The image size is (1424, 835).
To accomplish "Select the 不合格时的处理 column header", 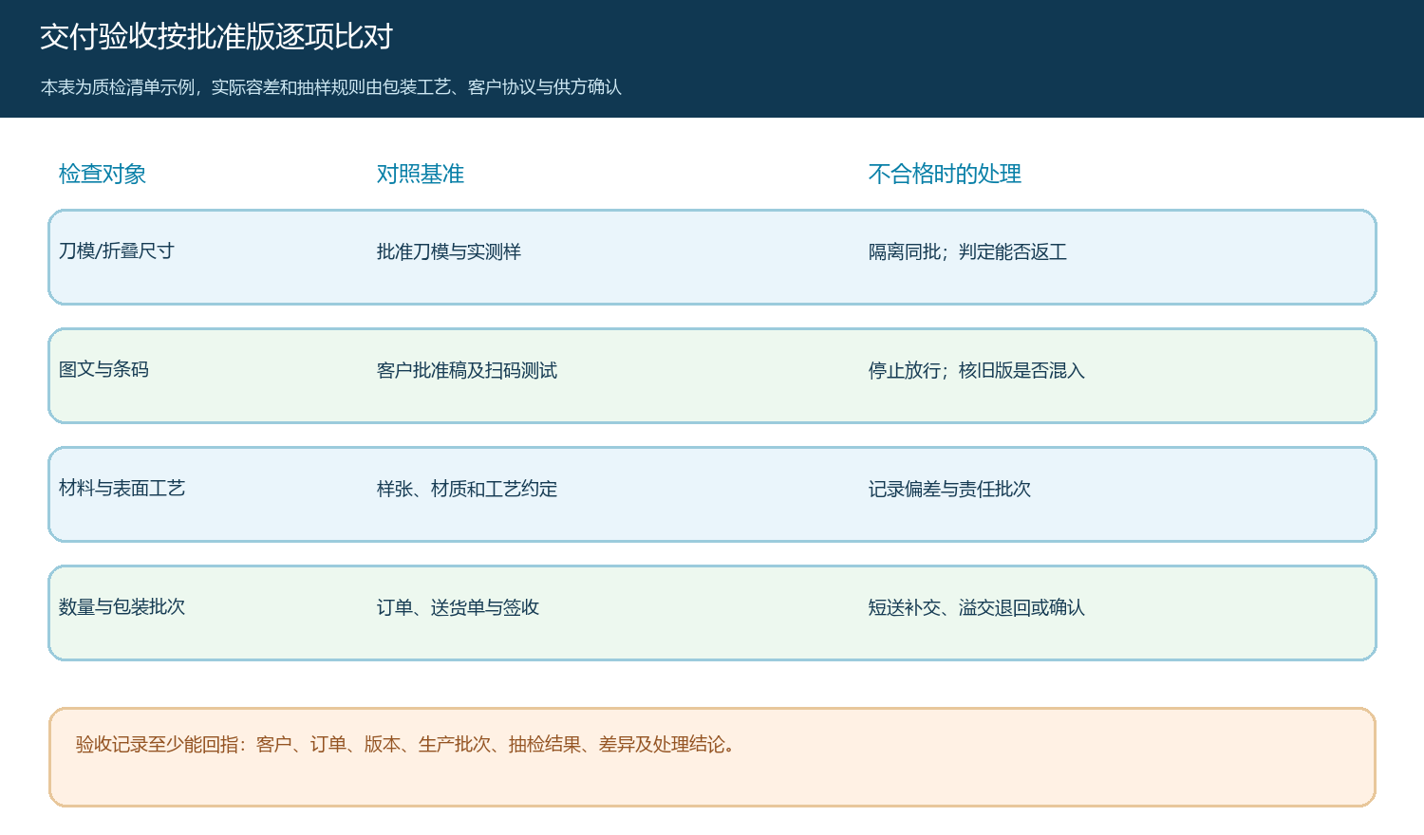I will click(x=945, y=174).
